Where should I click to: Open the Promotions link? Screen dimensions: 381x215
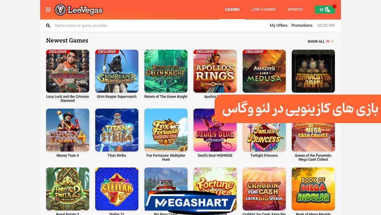pos(302,25)
